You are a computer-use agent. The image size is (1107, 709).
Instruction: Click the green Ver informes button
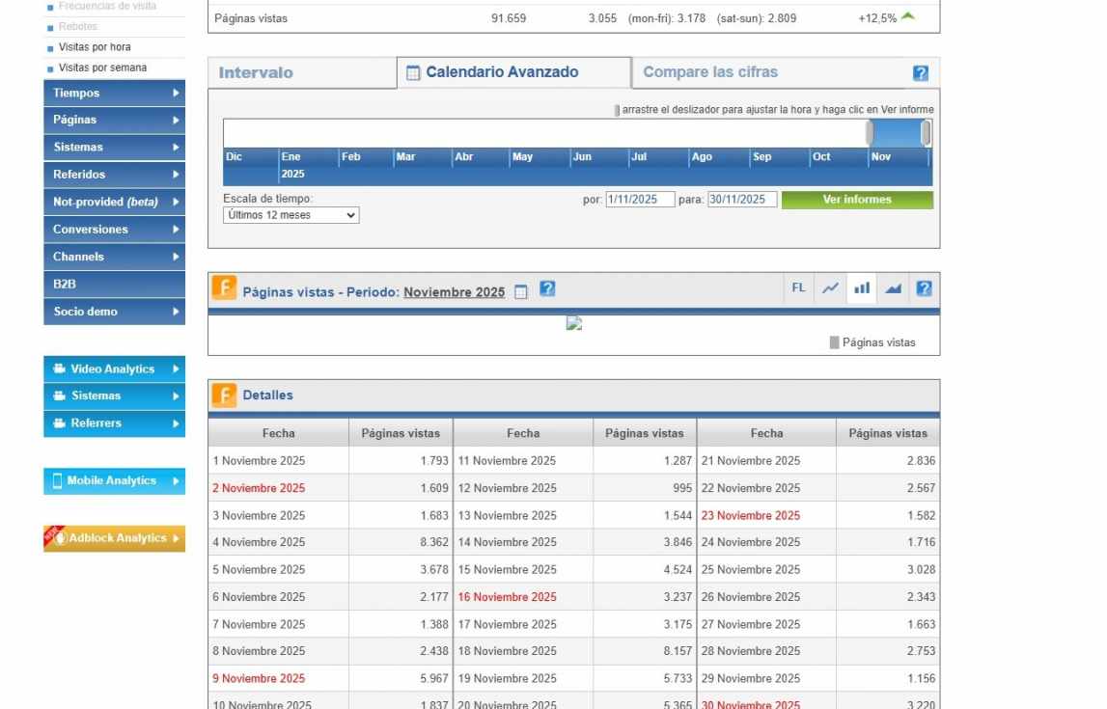pyautogui.click(x=857, y=200)
